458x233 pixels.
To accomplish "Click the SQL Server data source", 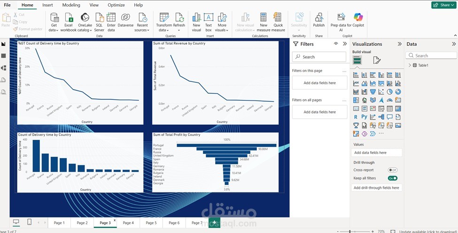I will coord(99,22).
